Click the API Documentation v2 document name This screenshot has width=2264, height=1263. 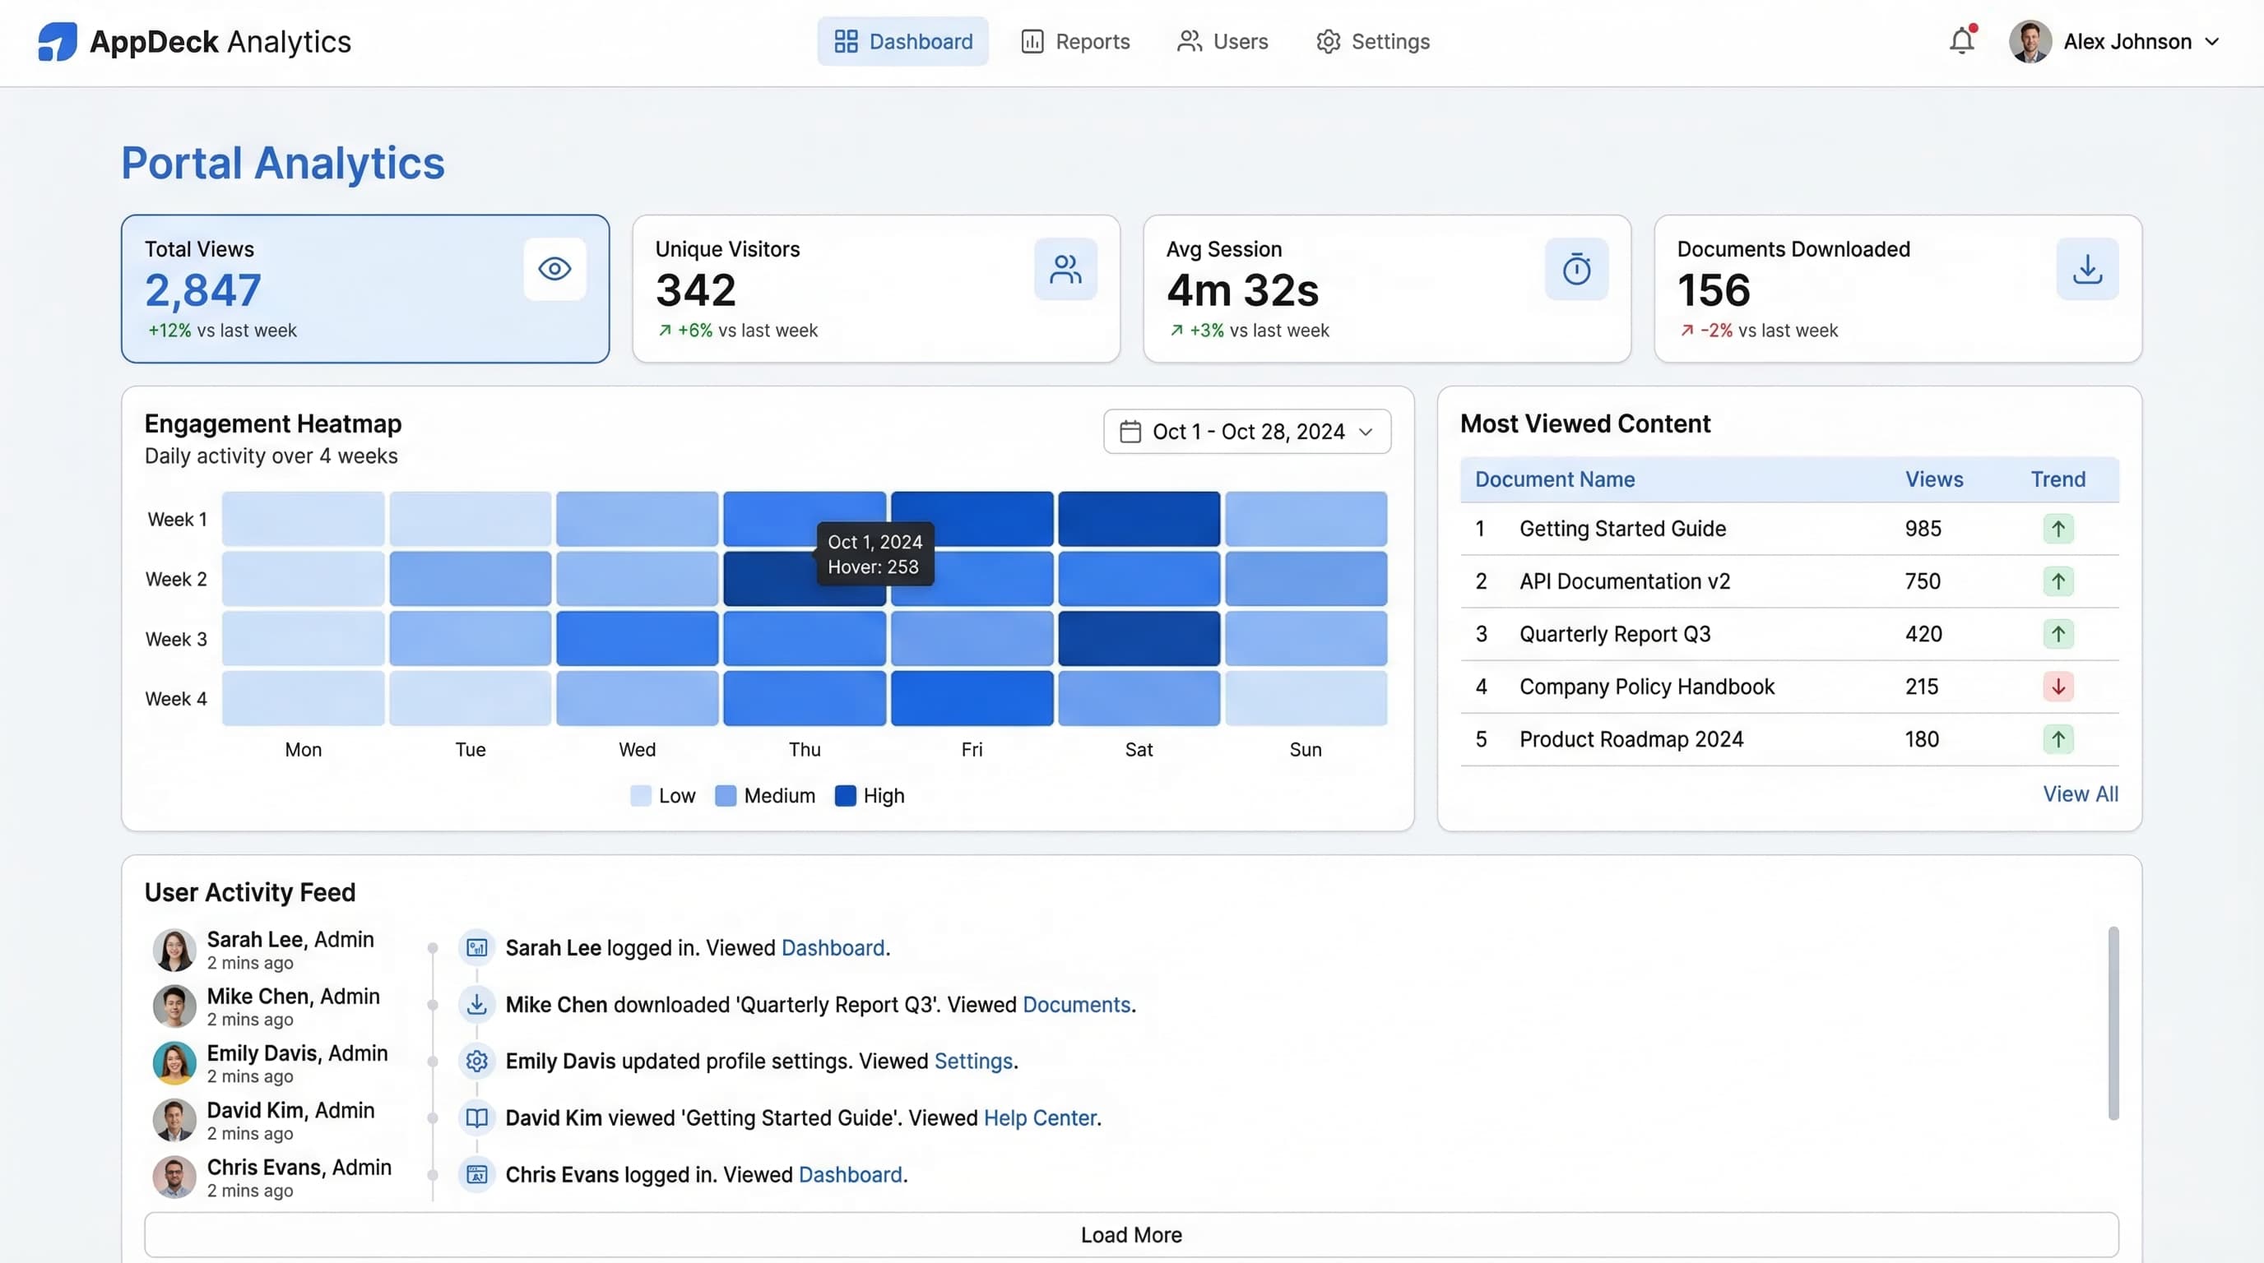pyautogui.click(x=1624, y=581)
